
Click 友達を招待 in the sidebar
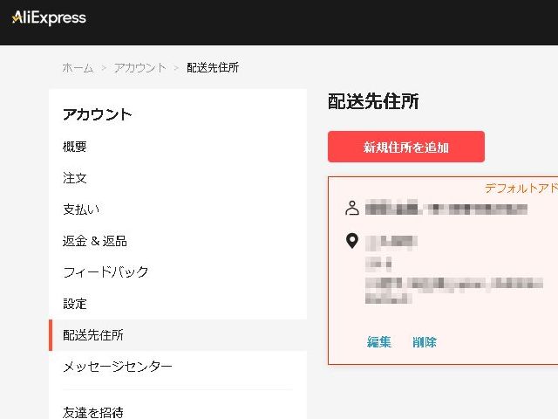(x=93, y=411)
